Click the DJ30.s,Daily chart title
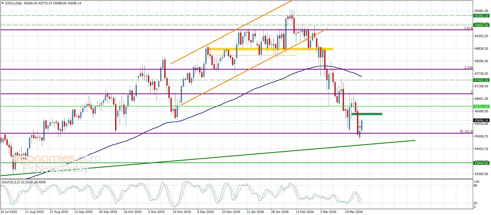The width and height of the screenshot is (491, 215). pos(14,3)
